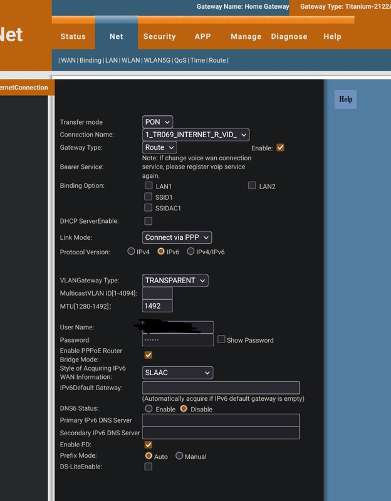Open the WLAN submenu link
The image size is (391, 501).
point(131,60)
